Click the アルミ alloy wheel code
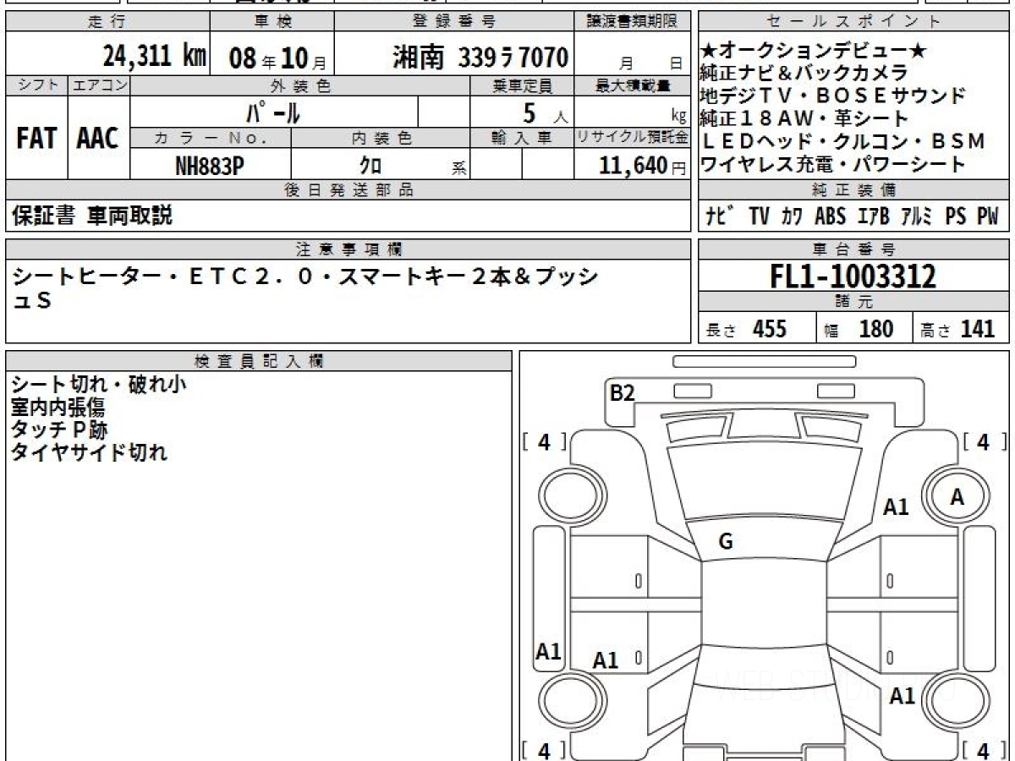 [917, 216]
